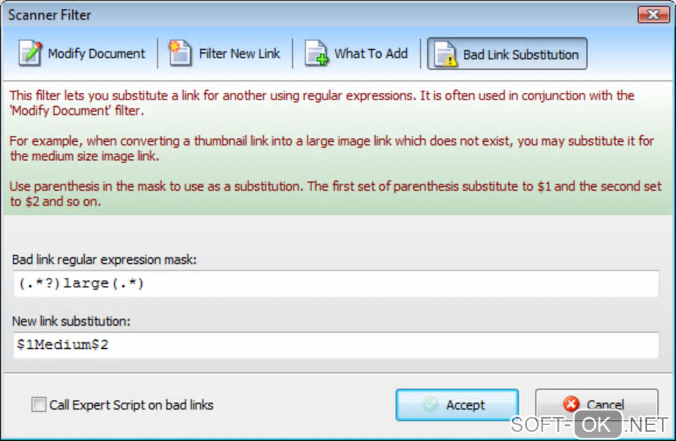Image resolution: width=676 pixels, height=441 pixels.
Task: Click the Scanner Filter title bar text
Action: point(50,15)
